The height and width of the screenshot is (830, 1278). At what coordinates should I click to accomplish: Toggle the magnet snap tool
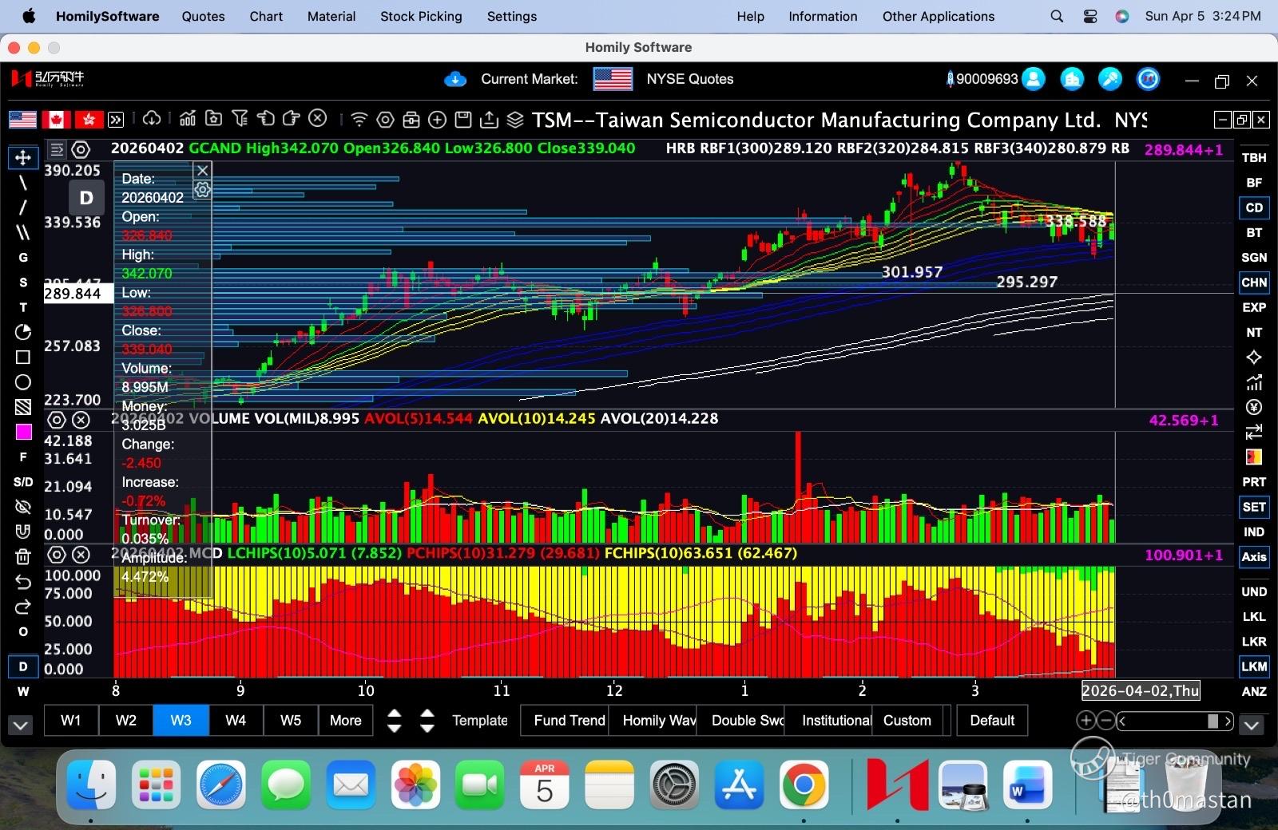[x=23, y=532]
